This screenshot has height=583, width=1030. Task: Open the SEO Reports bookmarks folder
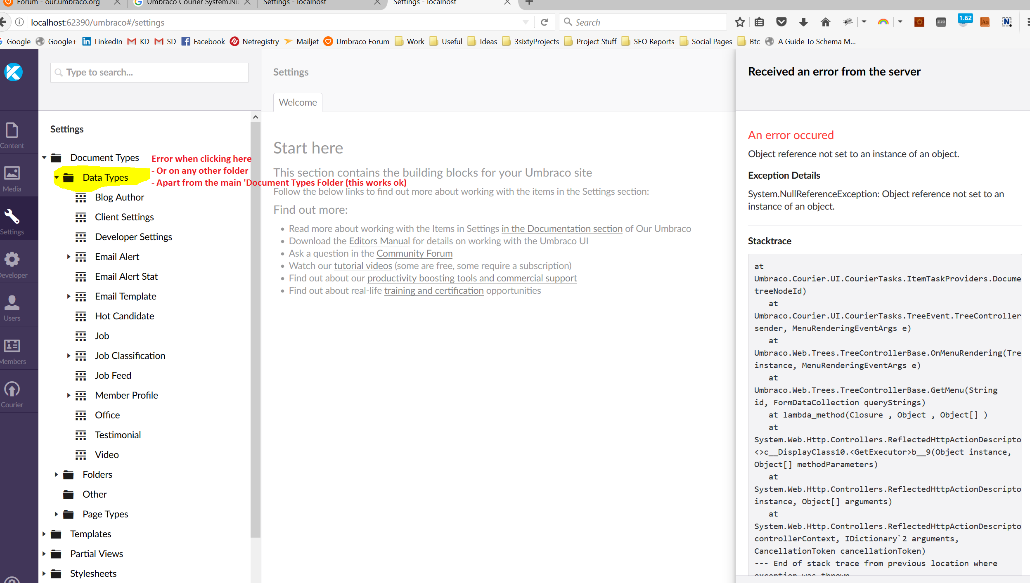648,41
